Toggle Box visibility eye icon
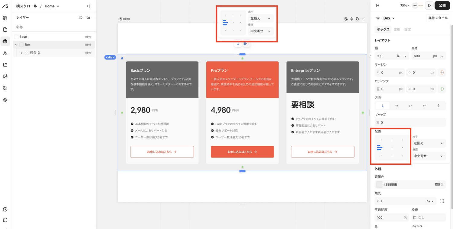This screenshot has width=453, height=229. (x=378, y=18)
